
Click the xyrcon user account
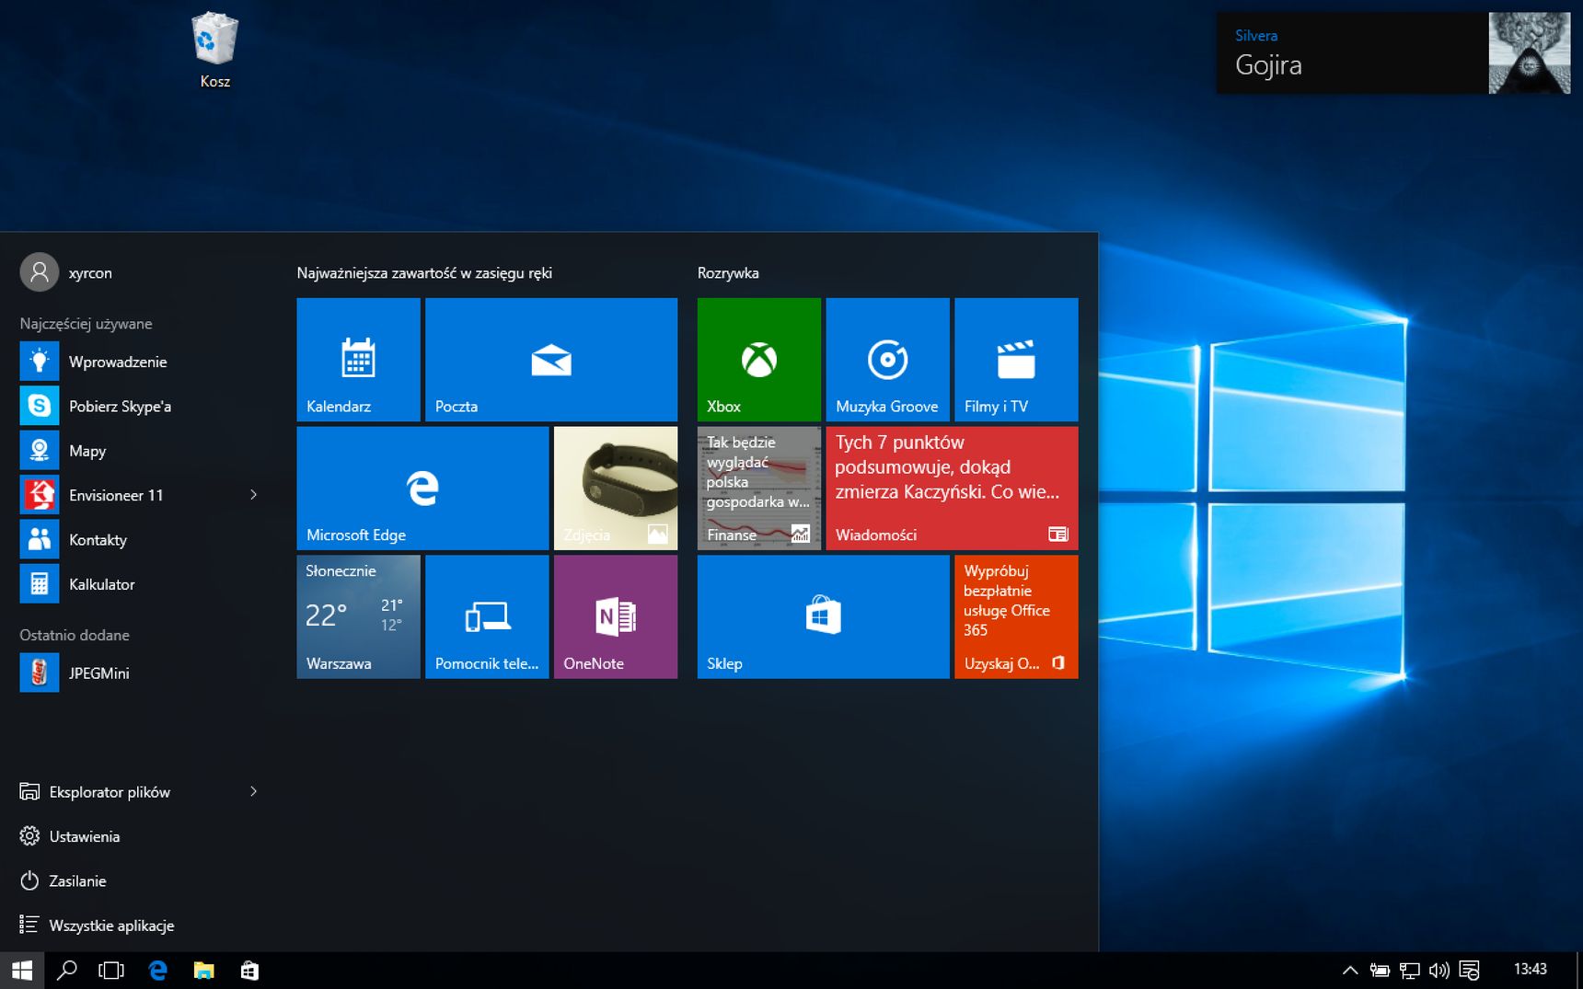(x=66, y=272)
